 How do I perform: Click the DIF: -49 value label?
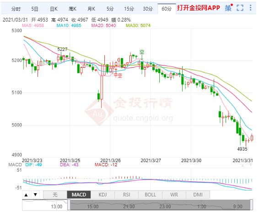coord(33,165)
